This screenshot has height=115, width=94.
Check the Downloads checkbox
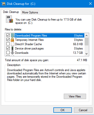coord(8,53)
